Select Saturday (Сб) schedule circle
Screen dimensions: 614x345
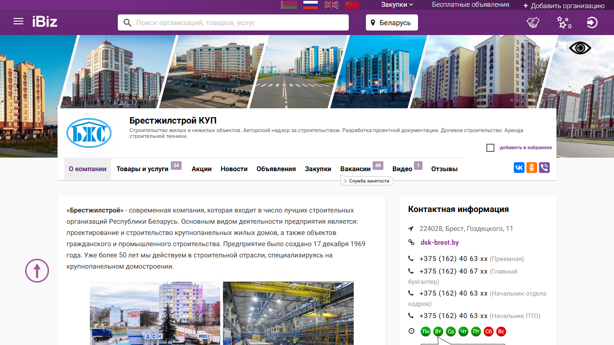489,332
